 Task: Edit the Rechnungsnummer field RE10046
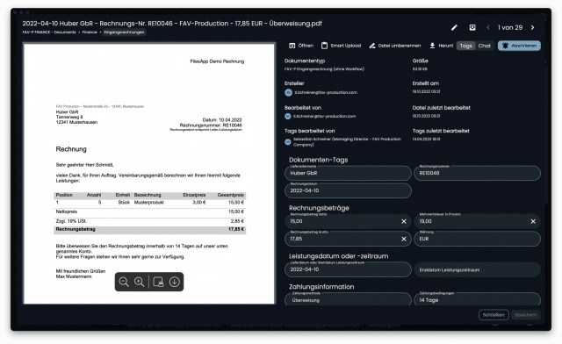tap(477, 173)
